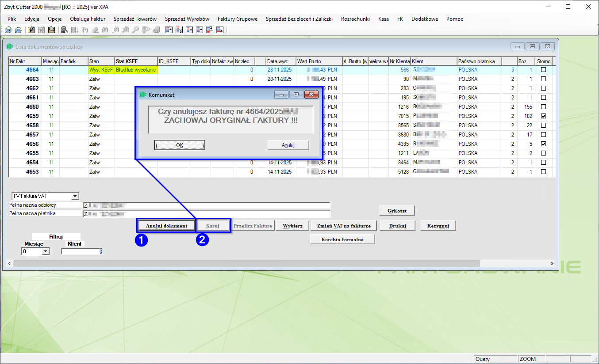This screenshot has width=599, height=364.
Task: Open the Sprzedaż Towarów menu
Action: 135,19
